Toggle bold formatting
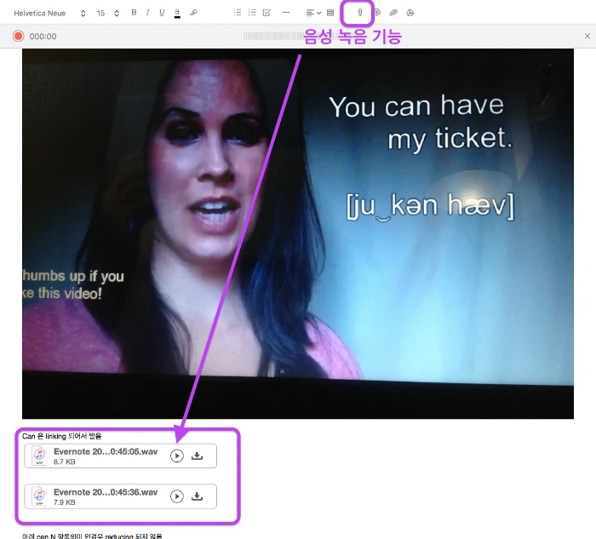 coord(134,13)
